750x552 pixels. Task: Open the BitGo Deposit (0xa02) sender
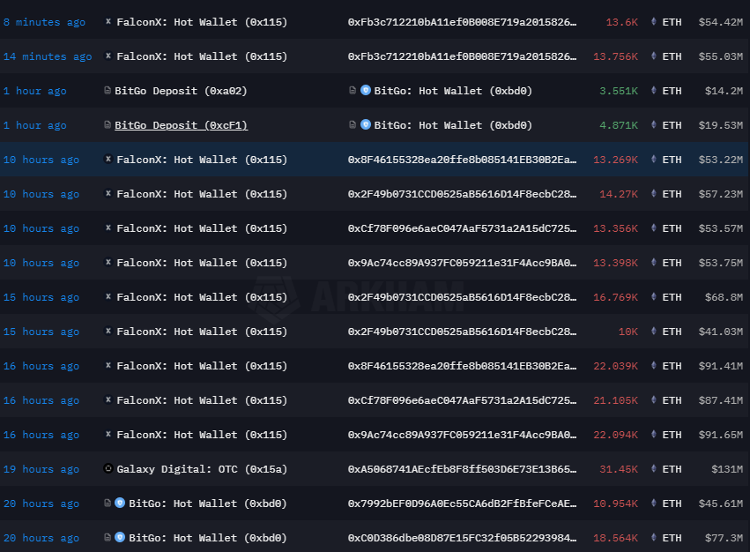coord(181,91)
